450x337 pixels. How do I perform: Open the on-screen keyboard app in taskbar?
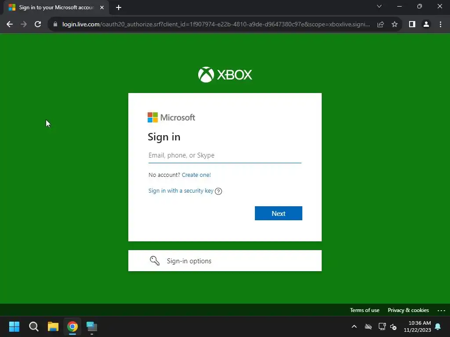tap(92, 326)
